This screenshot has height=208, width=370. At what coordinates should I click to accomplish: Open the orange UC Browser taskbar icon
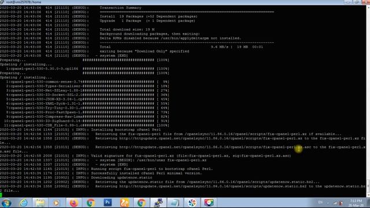[x=125, y=203]
